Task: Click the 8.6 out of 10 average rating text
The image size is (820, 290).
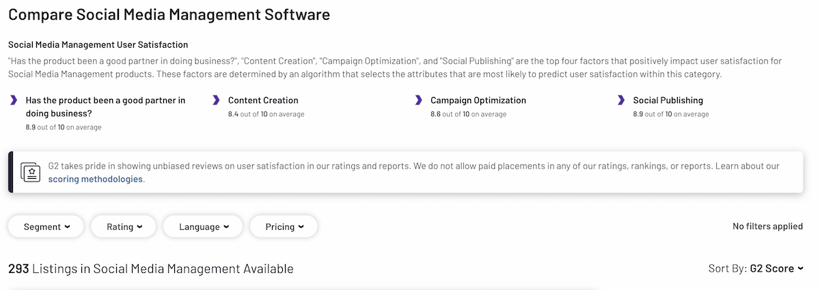Action: point(468,115)
